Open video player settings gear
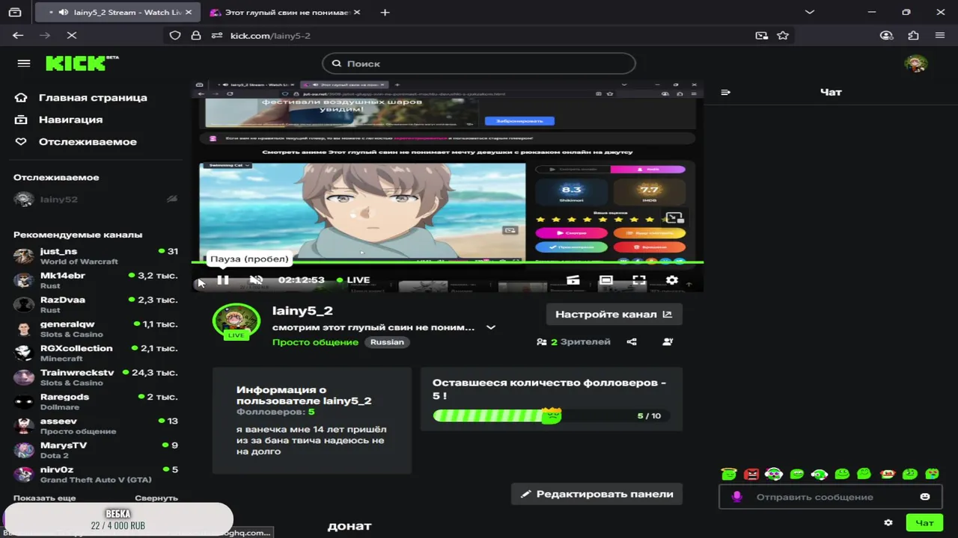 pyautogui.click(x=672, y=280)
